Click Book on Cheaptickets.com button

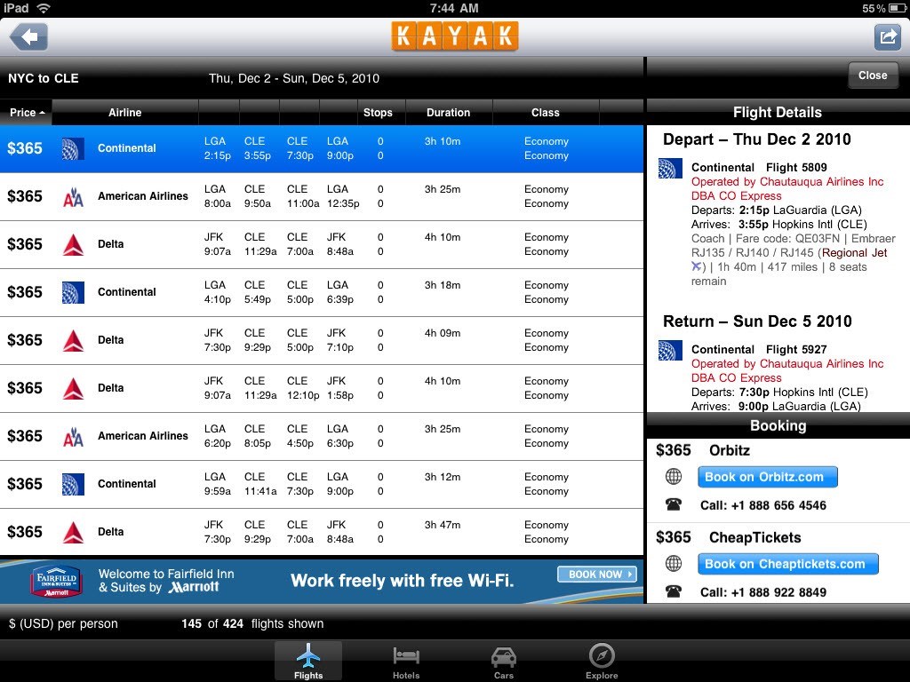[787, 564]
